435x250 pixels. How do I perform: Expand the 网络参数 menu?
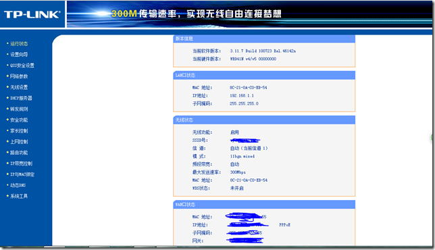pyautogui.click(x=19, y=76)
